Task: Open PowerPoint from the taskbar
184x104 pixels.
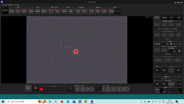Action: (62, 101)
